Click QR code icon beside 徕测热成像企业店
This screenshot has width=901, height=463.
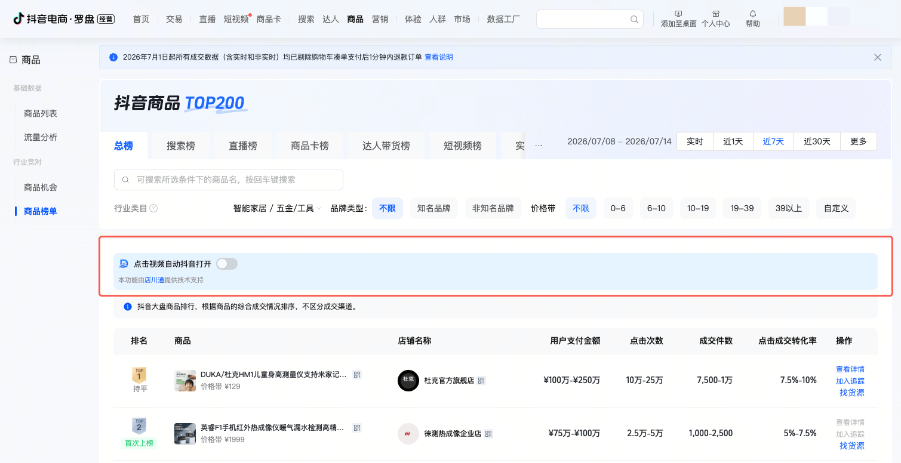tap(488, 434)
